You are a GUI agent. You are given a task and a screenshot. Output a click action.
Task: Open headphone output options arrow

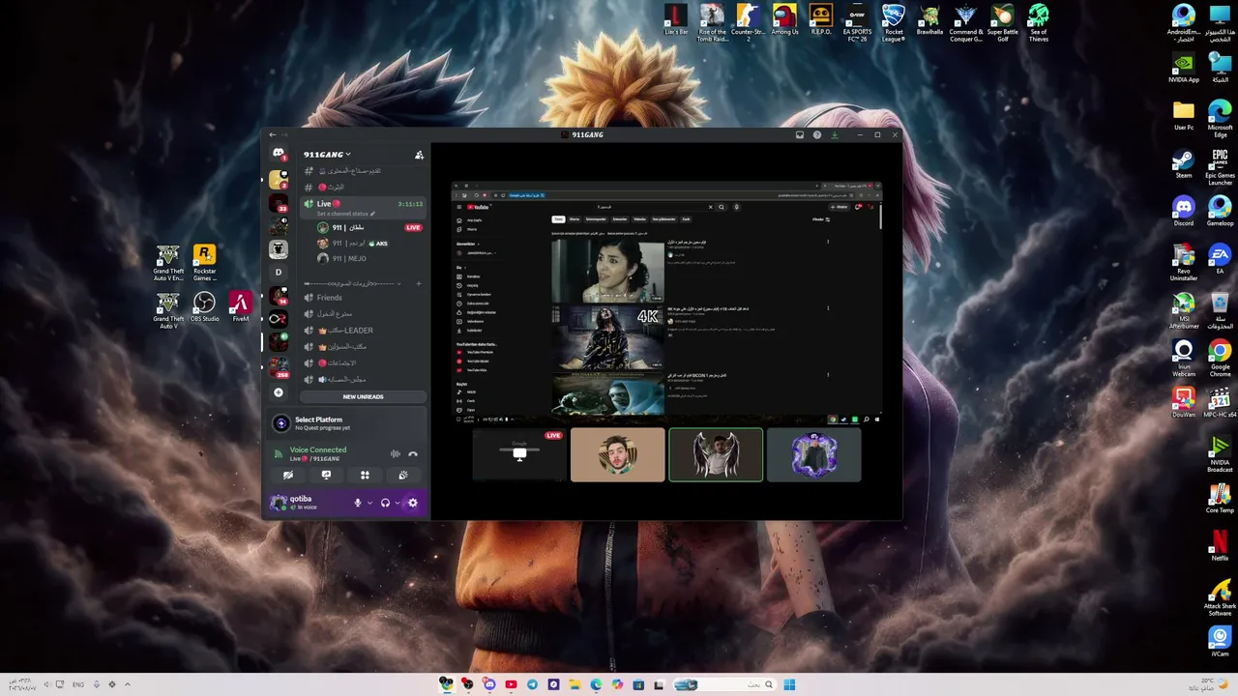[x=397, y=503]
